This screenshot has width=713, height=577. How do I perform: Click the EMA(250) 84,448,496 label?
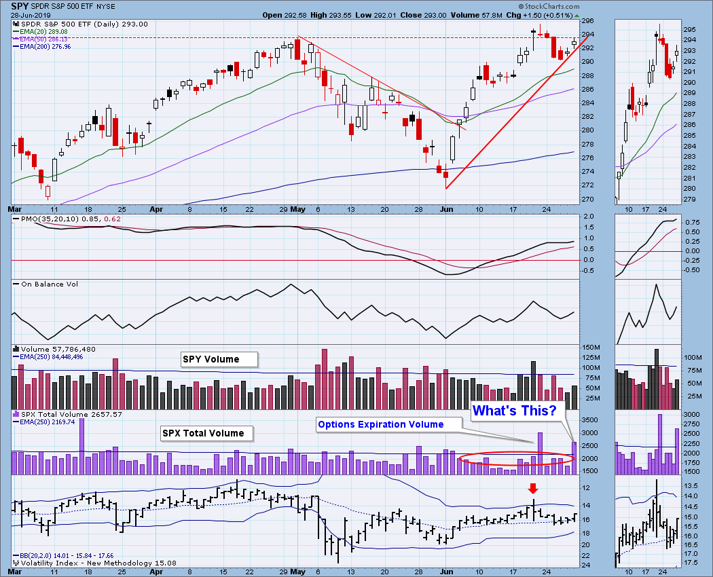(x=52, y=357)
